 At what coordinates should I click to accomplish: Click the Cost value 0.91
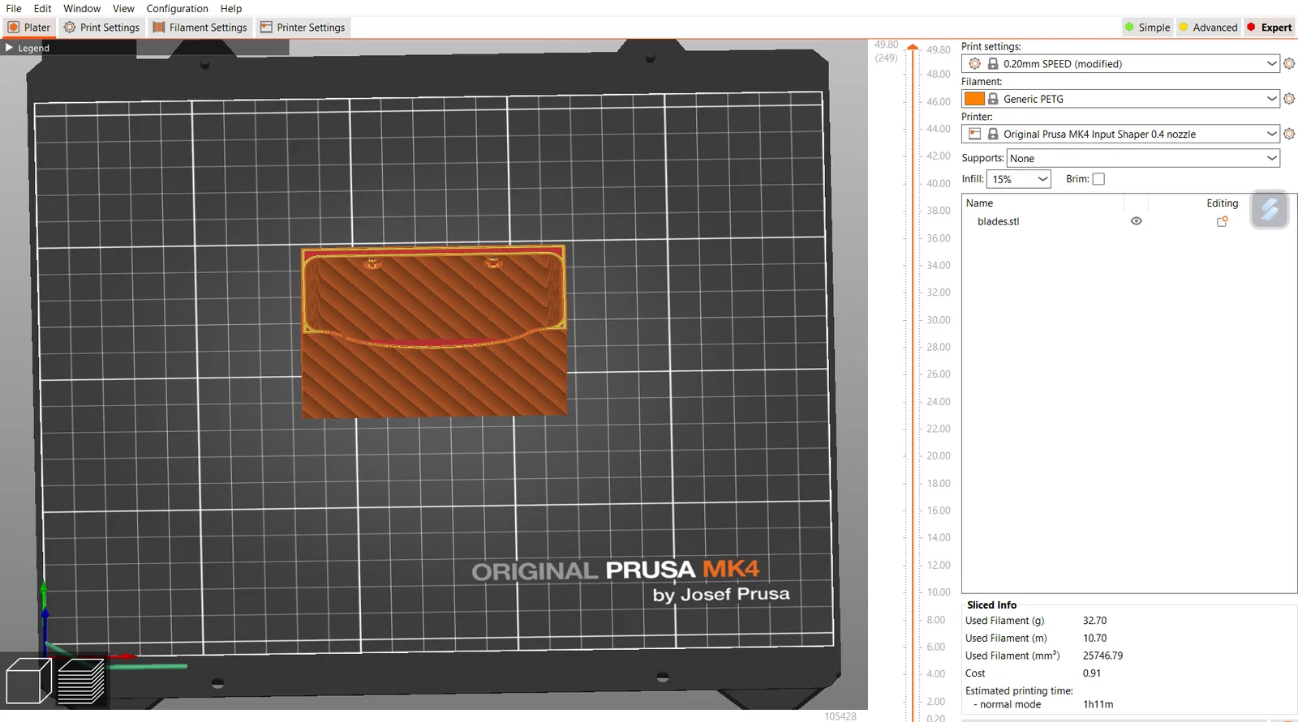[x=1092, y=673]
